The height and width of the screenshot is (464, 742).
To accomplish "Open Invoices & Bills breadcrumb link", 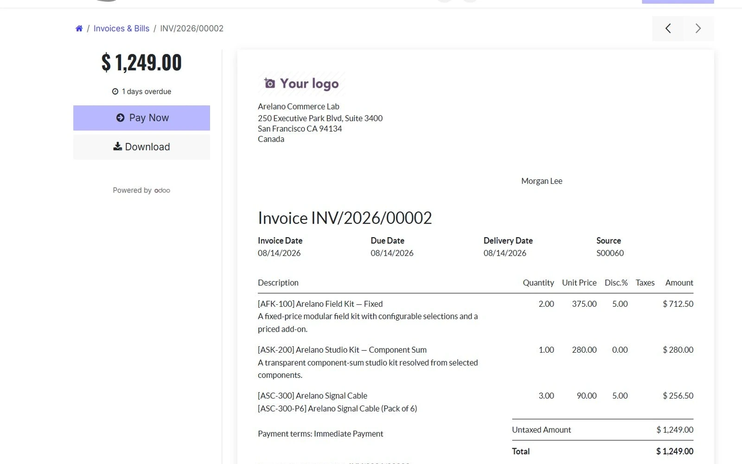I will [122, 28].
